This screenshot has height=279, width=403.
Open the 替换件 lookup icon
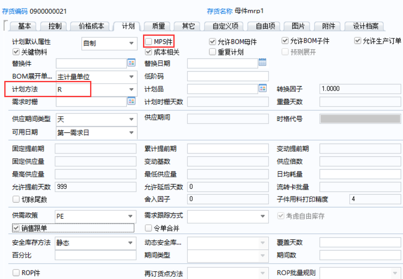[x=131, y=63]
